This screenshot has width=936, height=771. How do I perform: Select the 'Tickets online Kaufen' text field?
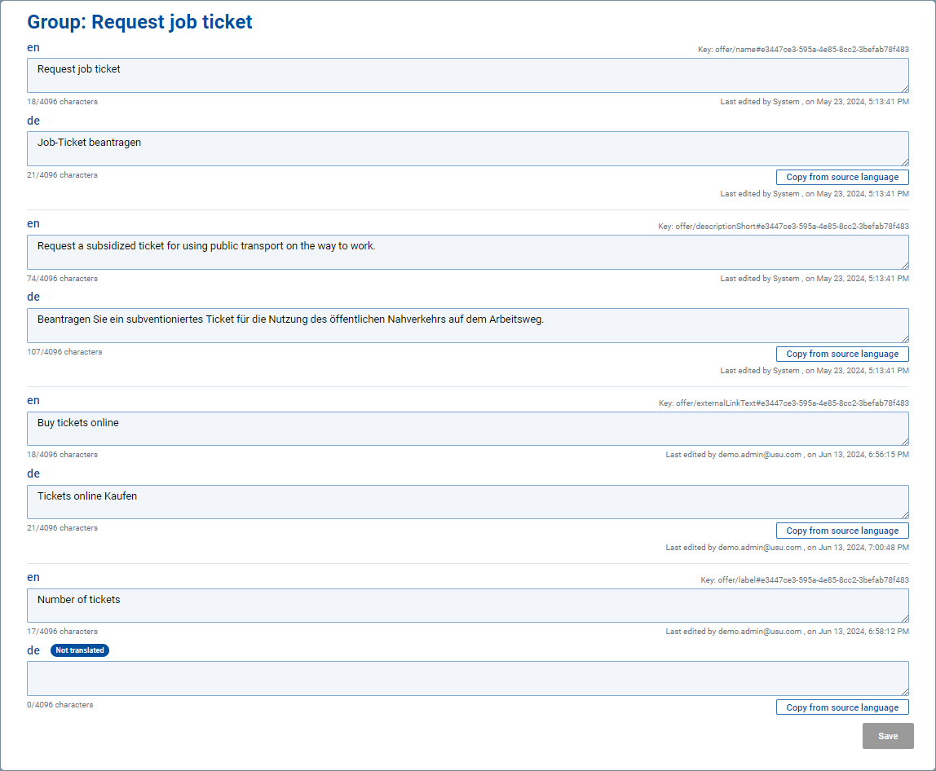(x=467, y=501)
